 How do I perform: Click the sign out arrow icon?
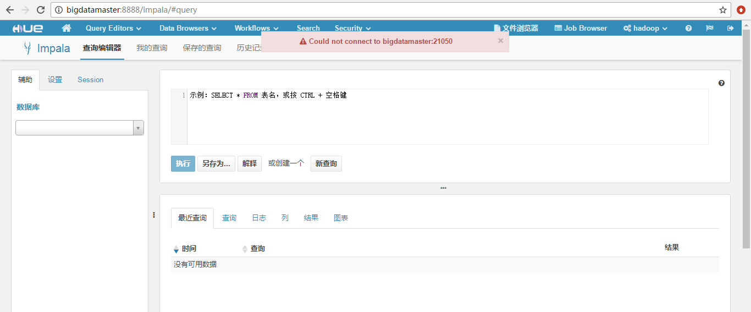pyautogui.click(x=731, y=29)
